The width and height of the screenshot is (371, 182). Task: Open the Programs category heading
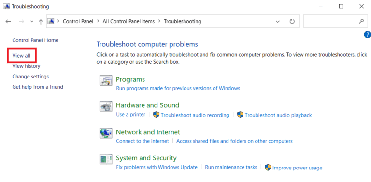click(x=130, y=79)
